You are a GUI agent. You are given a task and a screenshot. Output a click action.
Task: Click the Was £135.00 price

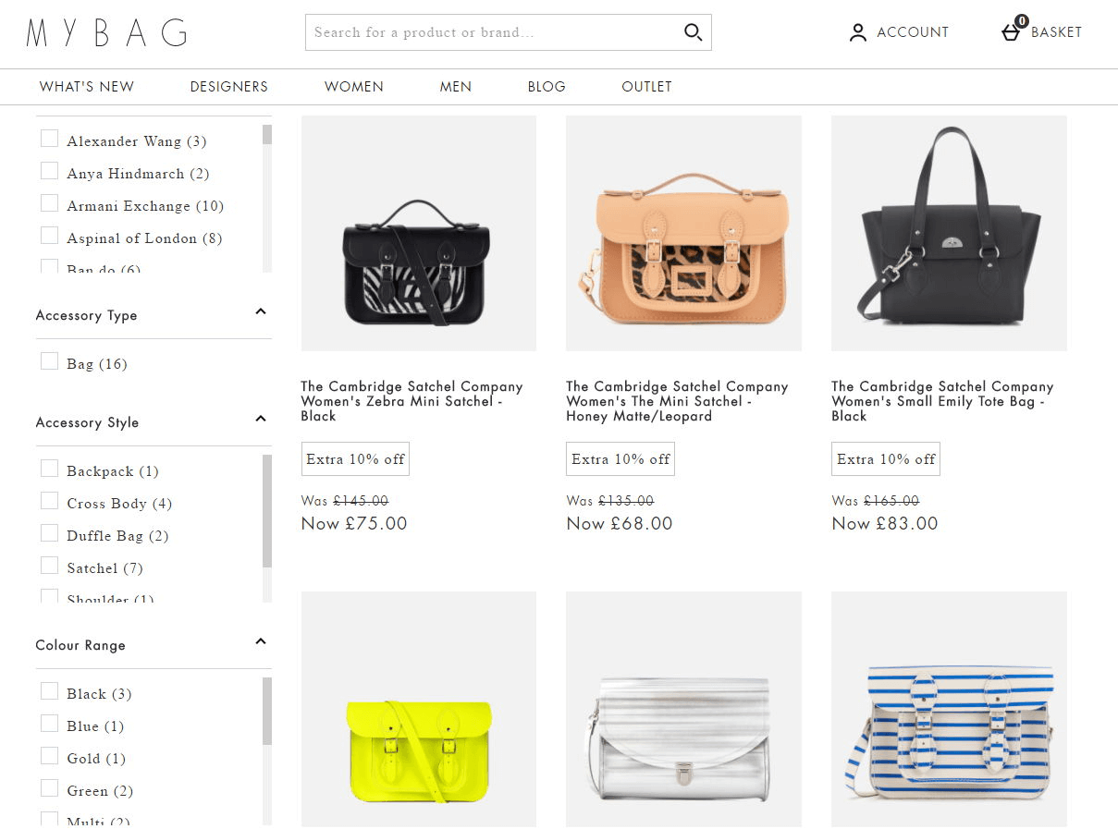[610, 501]
